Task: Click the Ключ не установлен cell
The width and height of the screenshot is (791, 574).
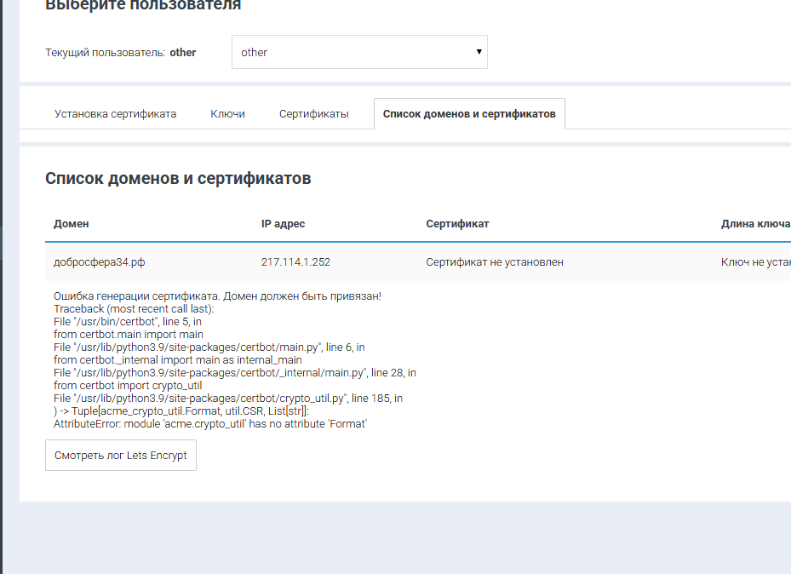Action: pos(756,262)
